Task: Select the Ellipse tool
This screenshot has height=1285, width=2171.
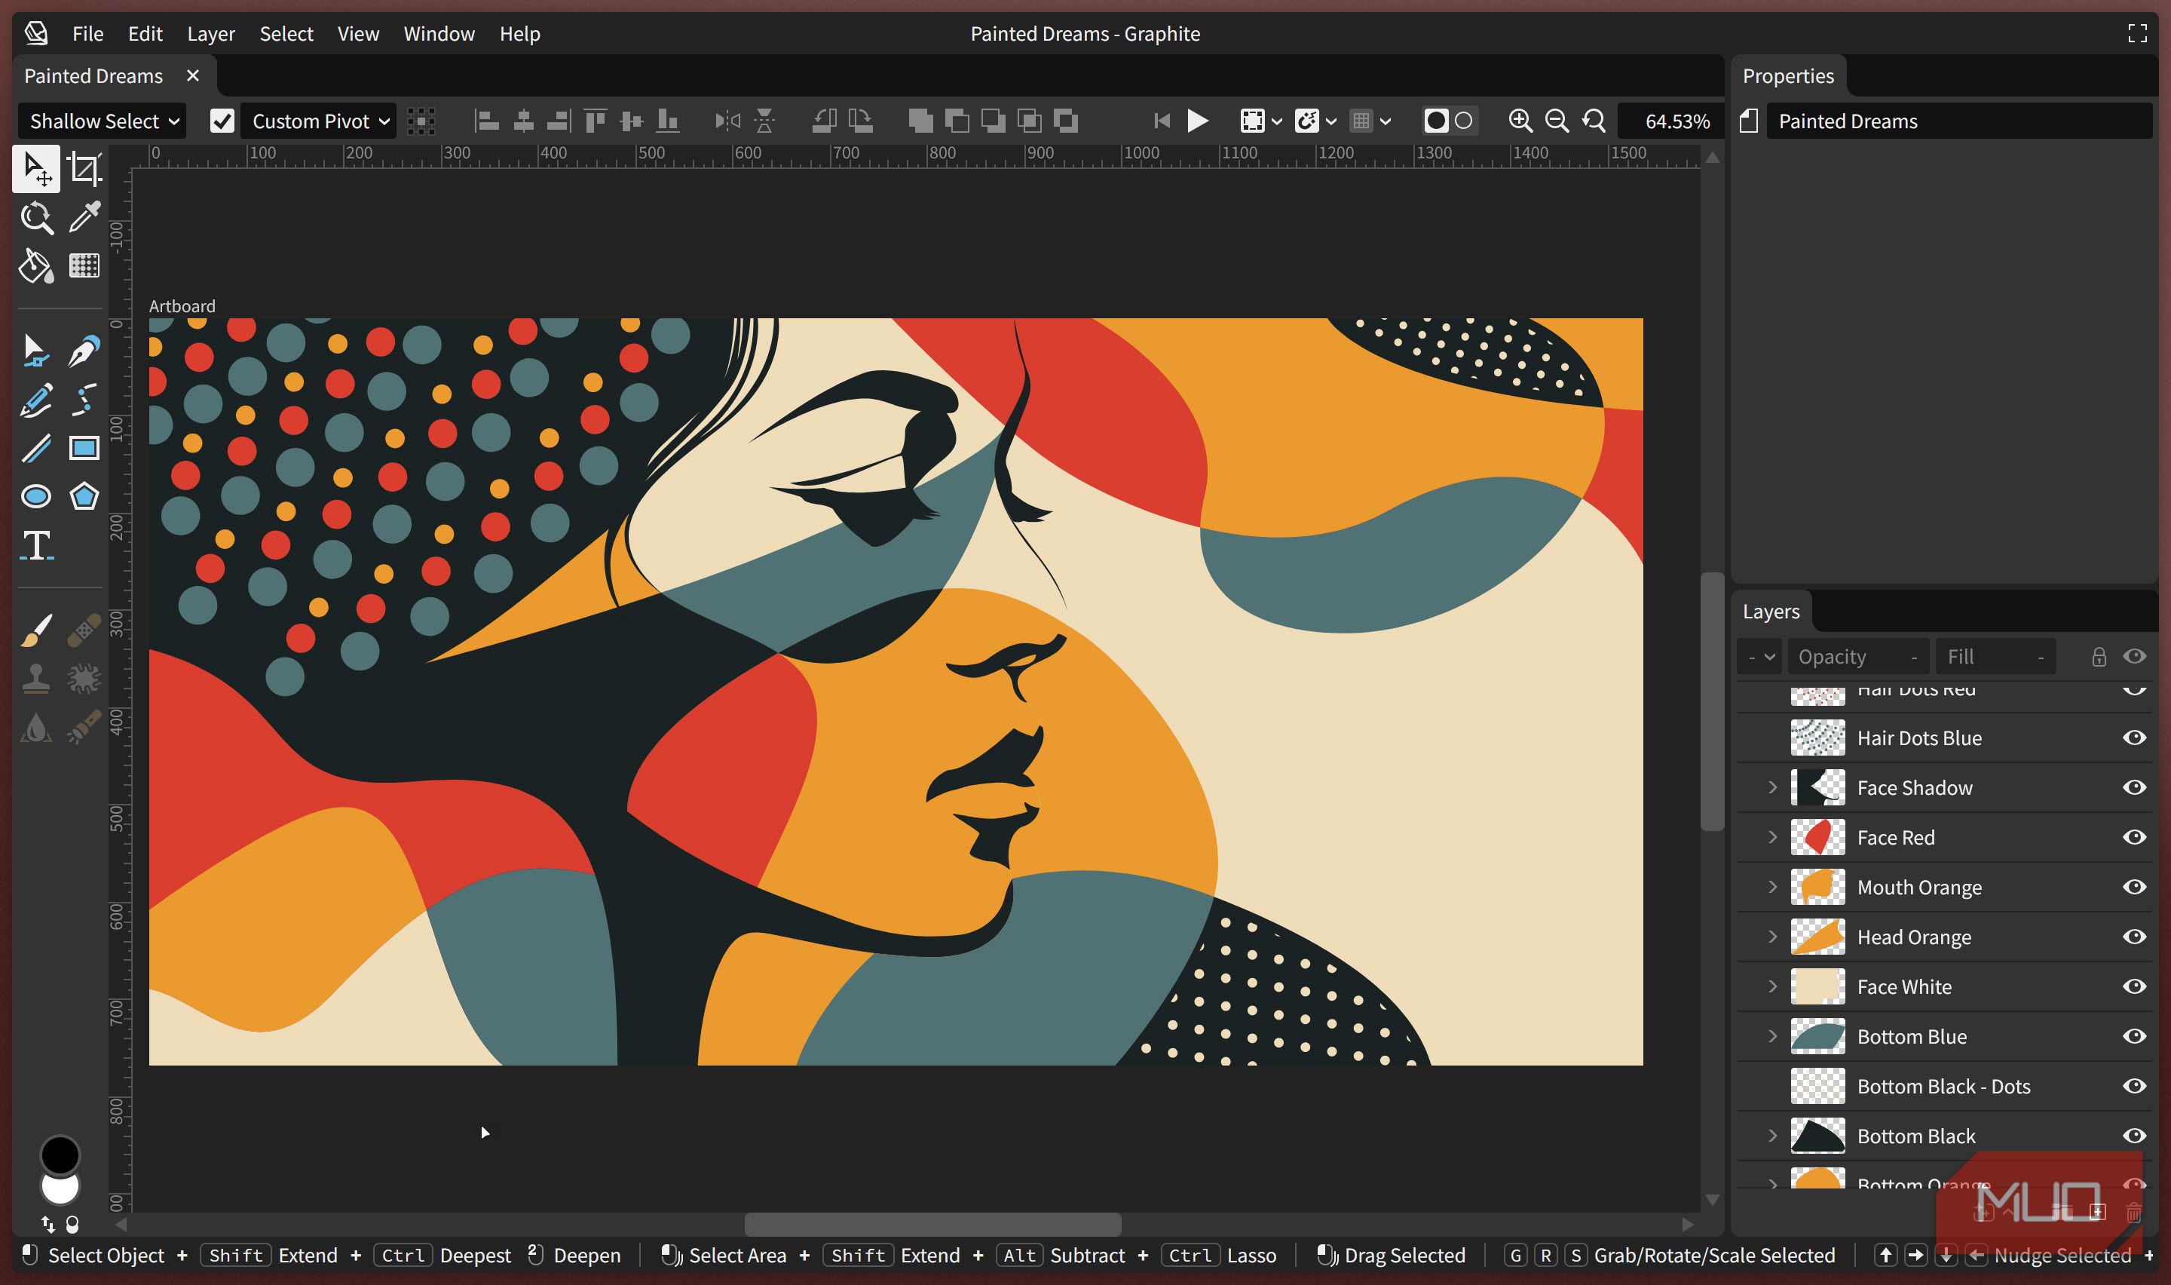Action: click(35, 496)
